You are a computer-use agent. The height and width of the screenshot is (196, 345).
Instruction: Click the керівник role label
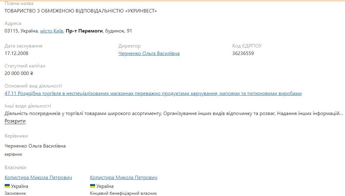(13, 154)
